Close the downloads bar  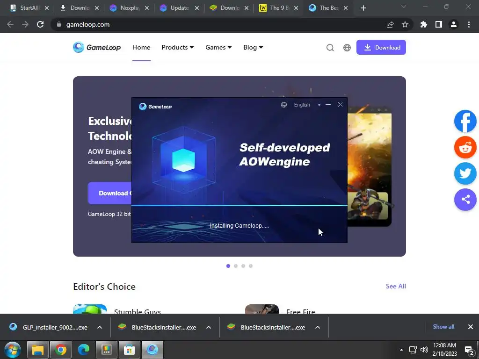[x=471, y=327]
